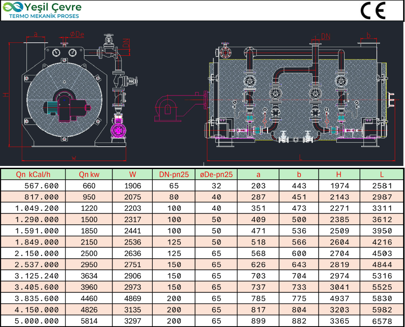
Task: Click the H height dimension label in drawing
Action: tap(6, 95)
